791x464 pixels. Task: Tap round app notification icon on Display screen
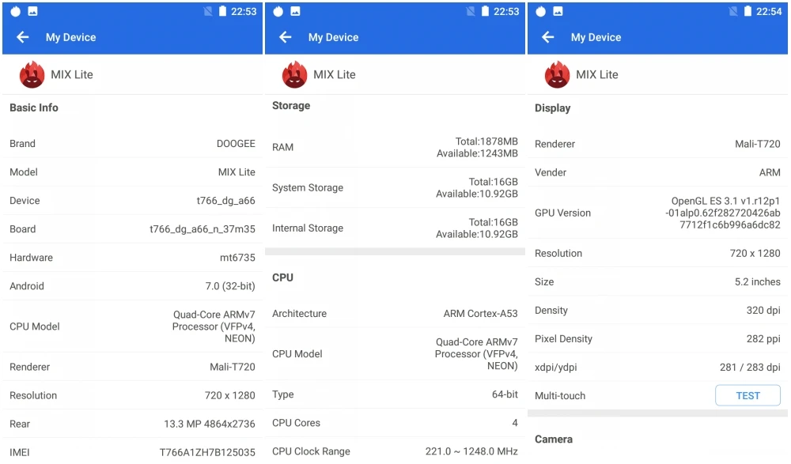pyautogui.click(x=541, y=11)
